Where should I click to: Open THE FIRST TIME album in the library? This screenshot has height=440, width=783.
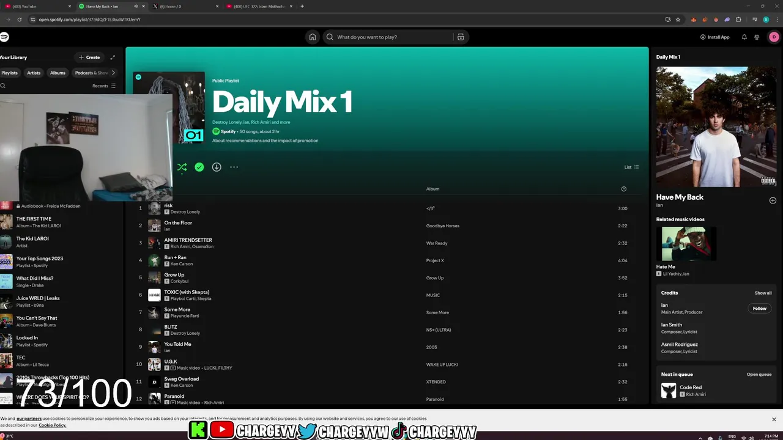click(x=61, y=222)
